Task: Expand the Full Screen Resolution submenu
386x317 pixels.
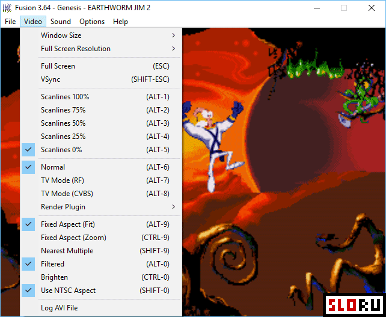Action: coord(101,49)
